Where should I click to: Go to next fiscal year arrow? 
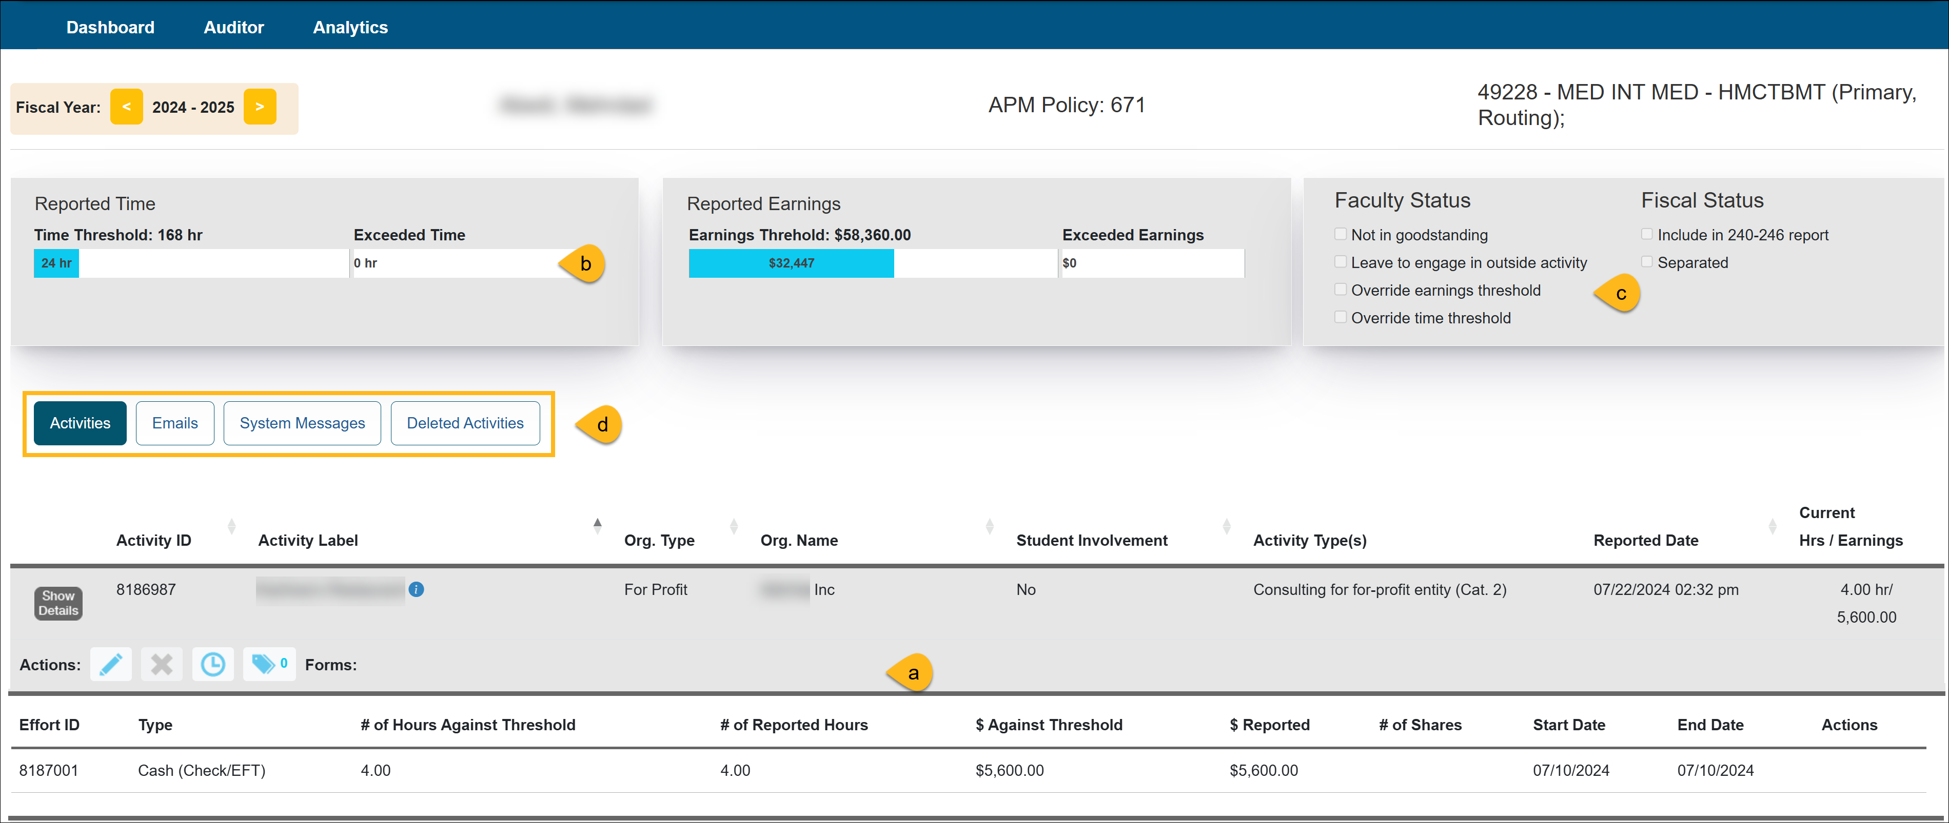260,107
